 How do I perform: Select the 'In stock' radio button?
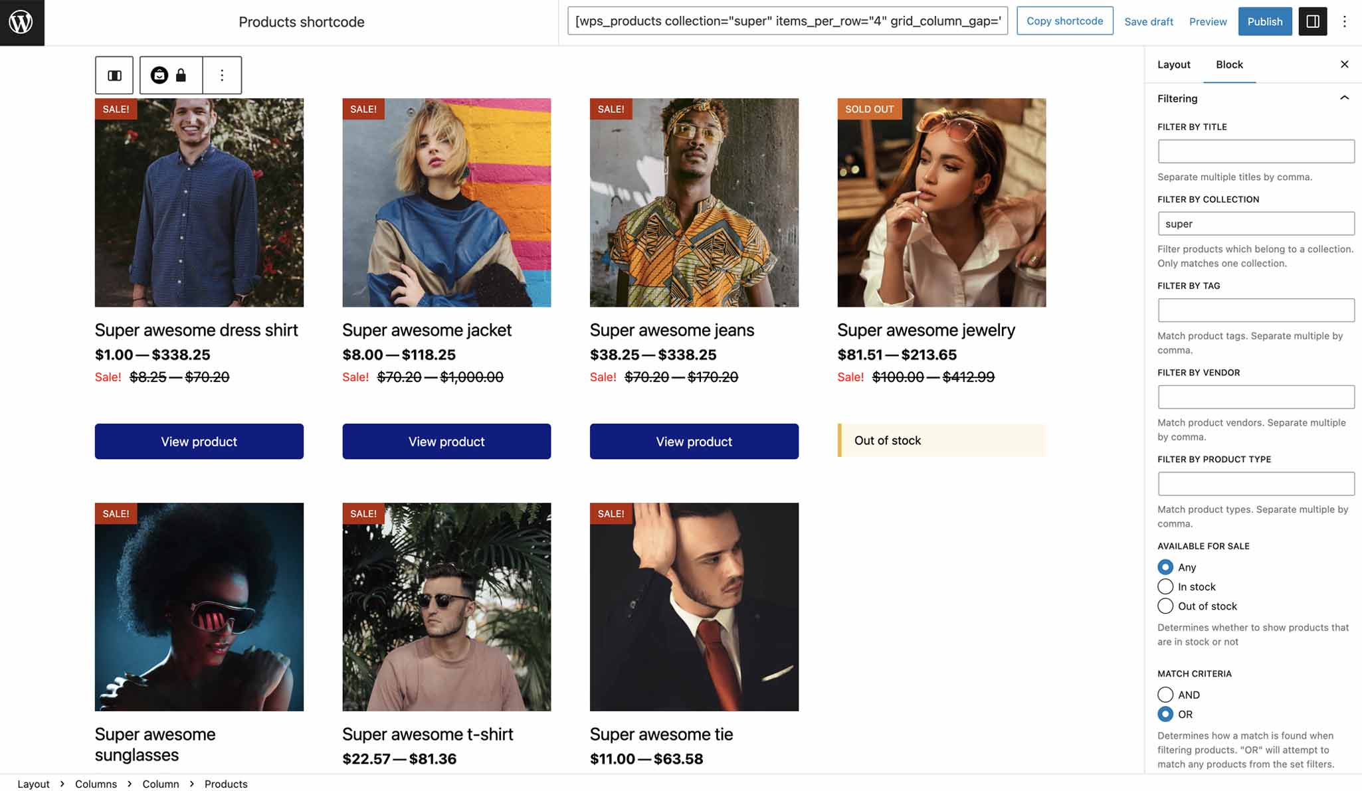[x=1165, y=586]
